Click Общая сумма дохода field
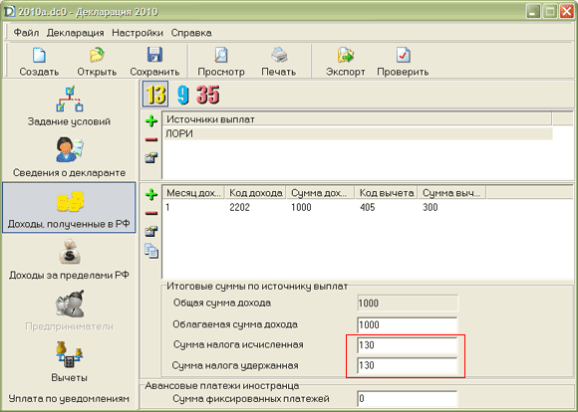 (x=408, y=303)
